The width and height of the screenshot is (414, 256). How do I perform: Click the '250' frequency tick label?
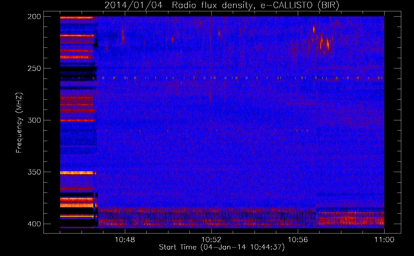pos(34,68)
